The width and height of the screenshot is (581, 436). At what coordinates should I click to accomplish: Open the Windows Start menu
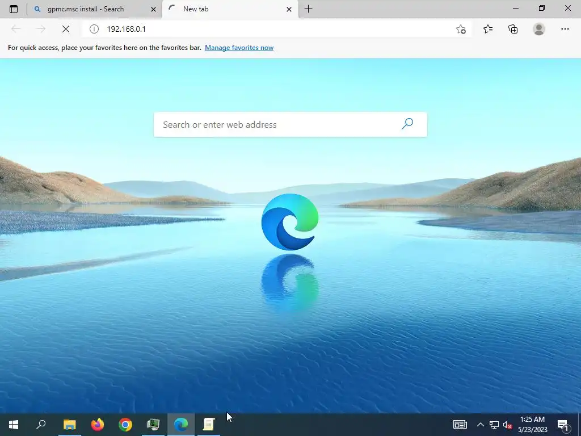[x=14, y=425]
